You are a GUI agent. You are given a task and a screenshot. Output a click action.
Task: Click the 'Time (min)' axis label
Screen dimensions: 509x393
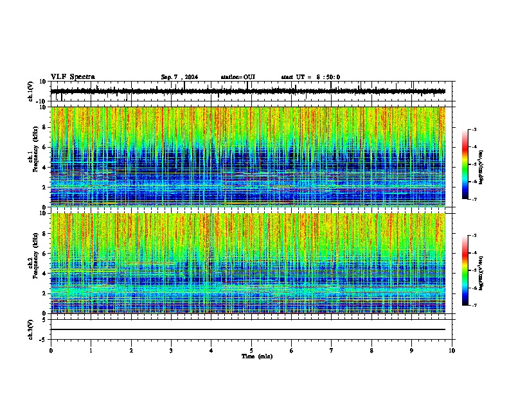pos(257,356)
